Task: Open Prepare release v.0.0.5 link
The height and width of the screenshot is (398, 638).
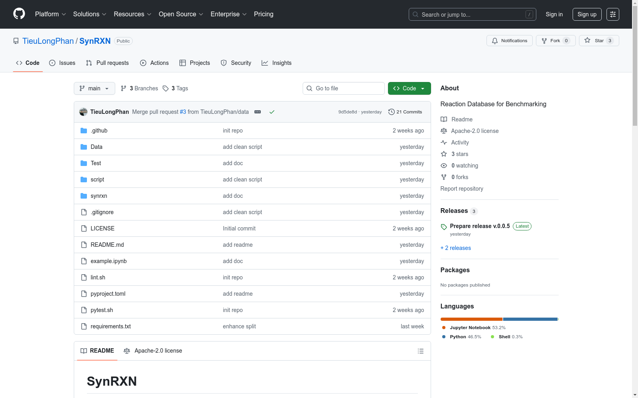Action: point(480,226)
